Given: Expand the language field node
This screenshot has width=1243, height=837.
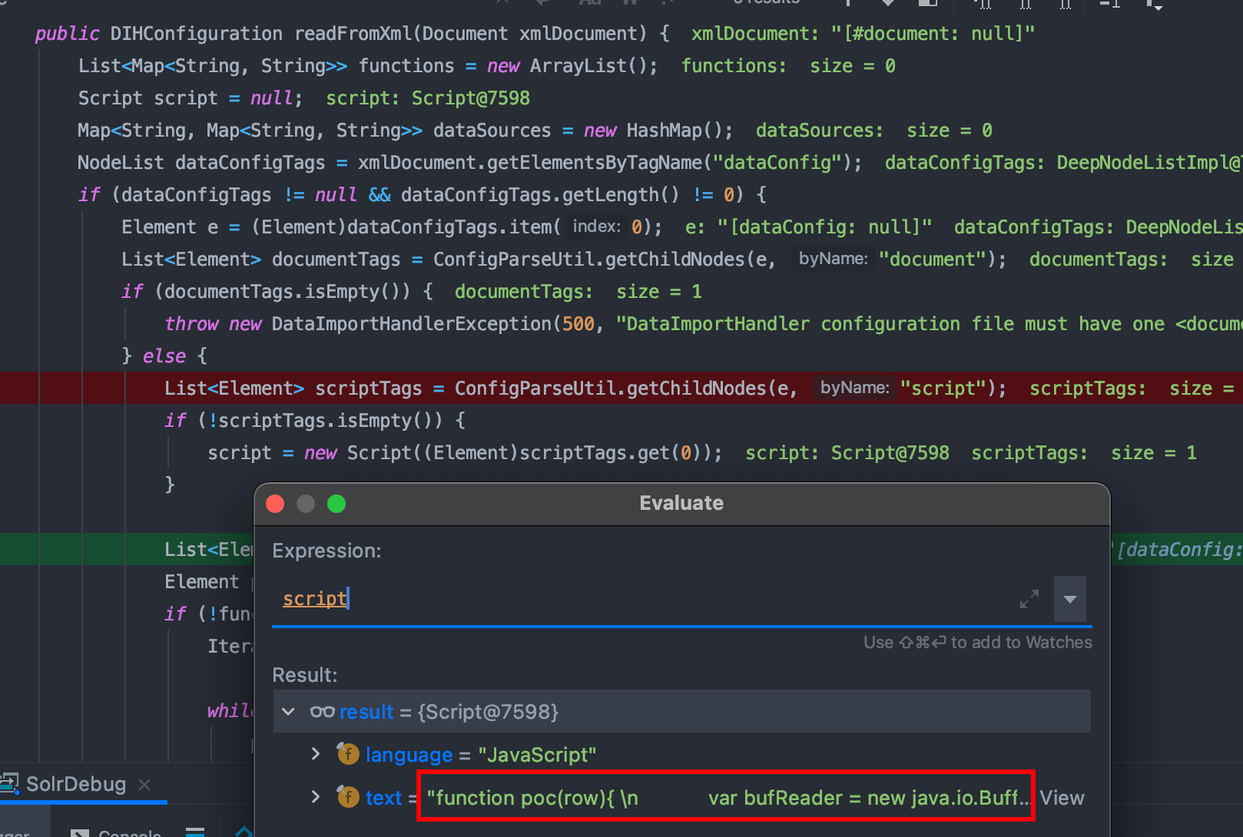Looking at the screenshot, I should pos(315,754).
